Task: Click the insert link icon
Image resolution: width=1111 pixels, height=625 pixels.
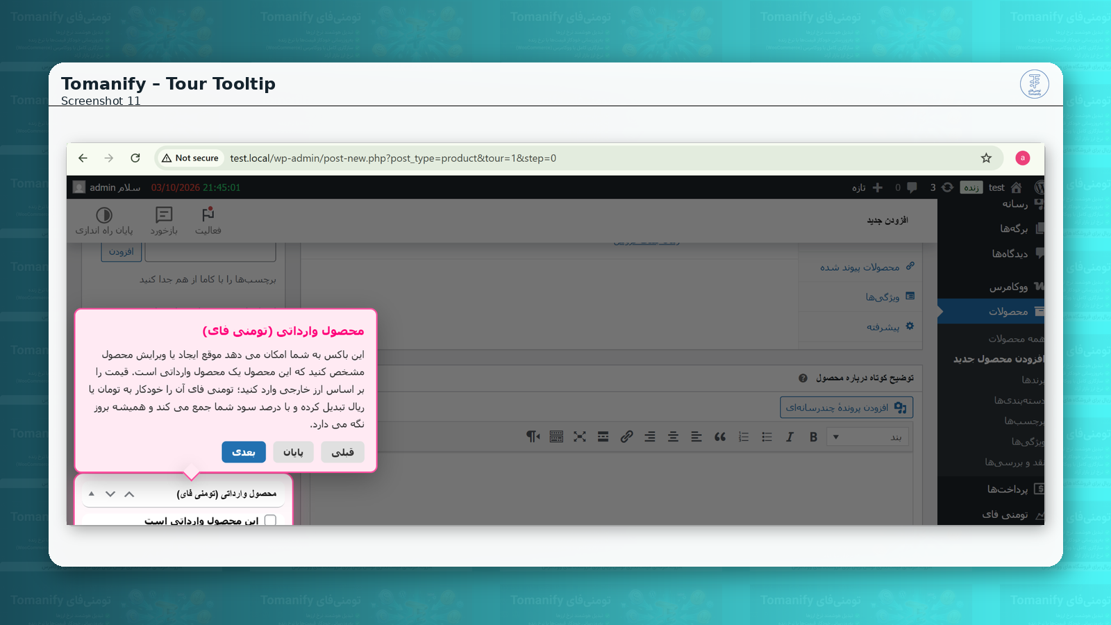Action: (x=626, y=437)
